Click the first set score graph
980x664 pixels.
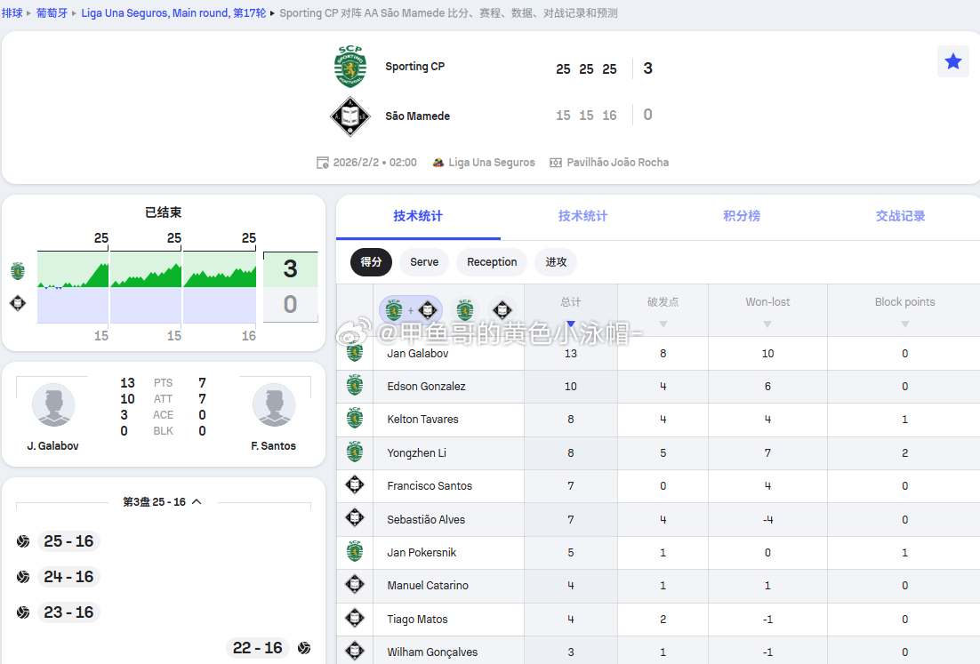point(73,287)
